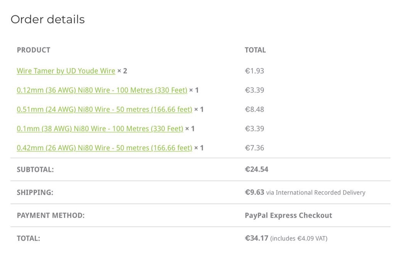
Task: Click the × 2 quantity for Wire Tamer
Action: tap(122, 71)
